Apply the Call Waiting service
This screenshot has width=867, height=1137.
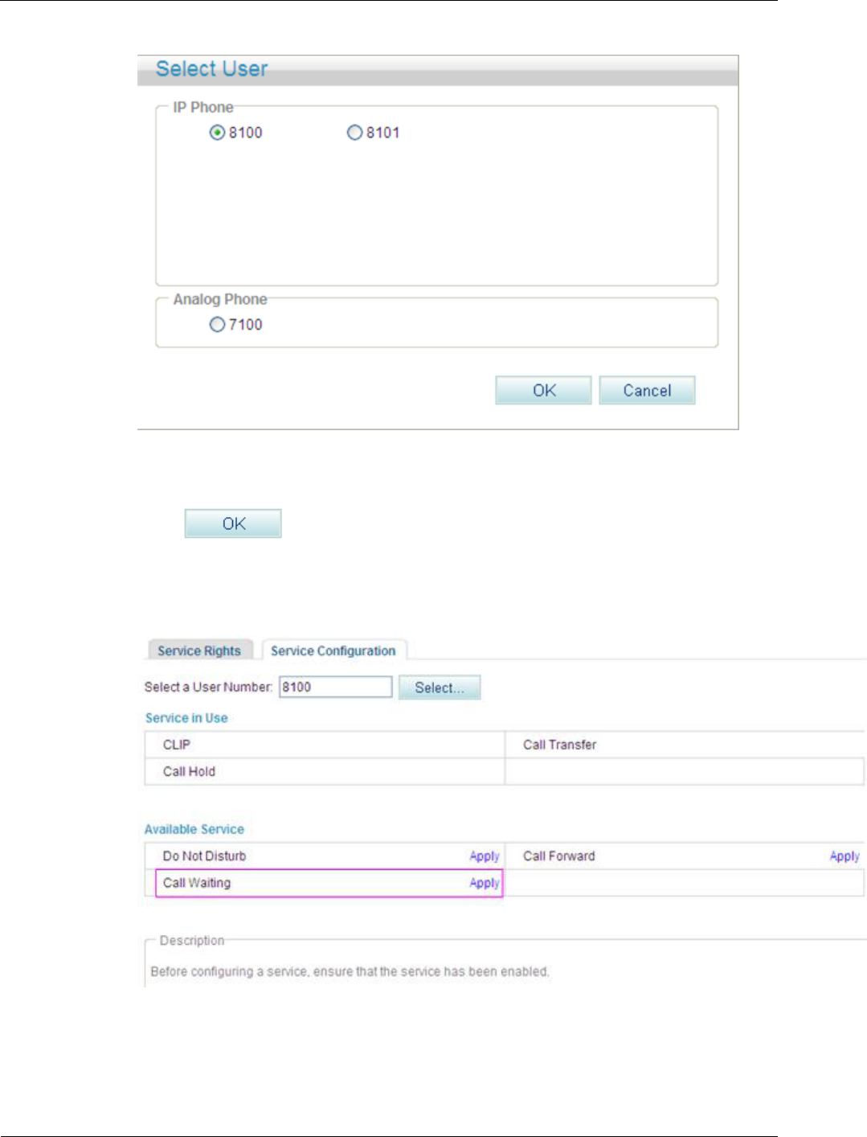[x=485, y=883]
